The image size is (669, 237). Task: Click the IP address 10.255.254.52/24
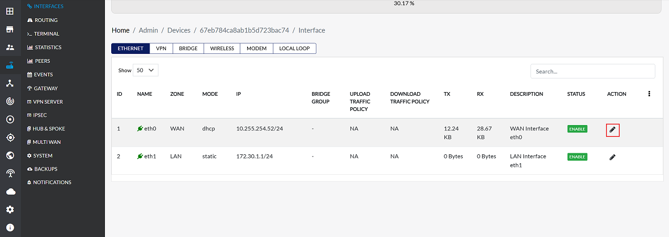(x=260, y=129)
